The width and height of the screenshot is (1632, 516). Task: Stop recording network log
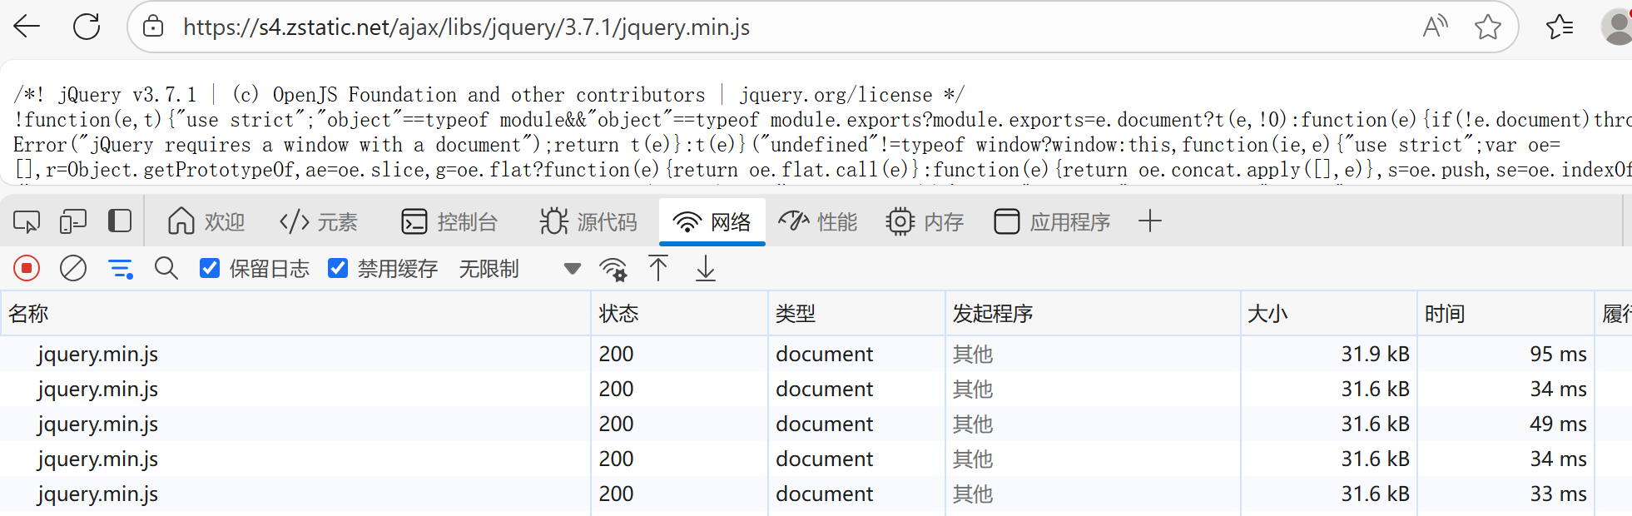[x=27, y=268]
